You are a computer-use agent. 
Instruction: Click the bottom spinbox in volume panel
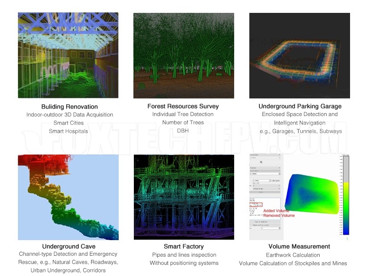[270, 228]
